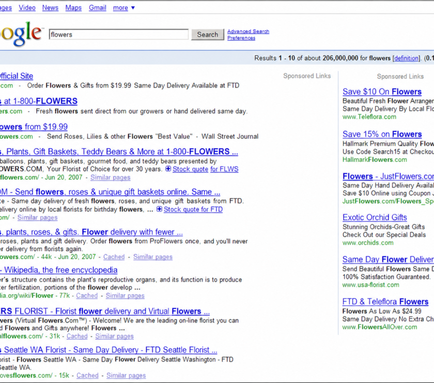Open 'owers from $19.99' sponsored result

pos(34,127)
